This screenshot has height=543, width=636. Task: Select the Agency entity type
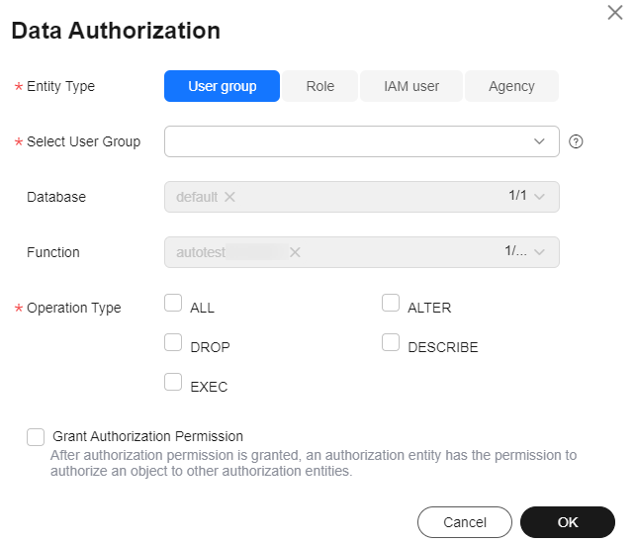pos(511,86)
